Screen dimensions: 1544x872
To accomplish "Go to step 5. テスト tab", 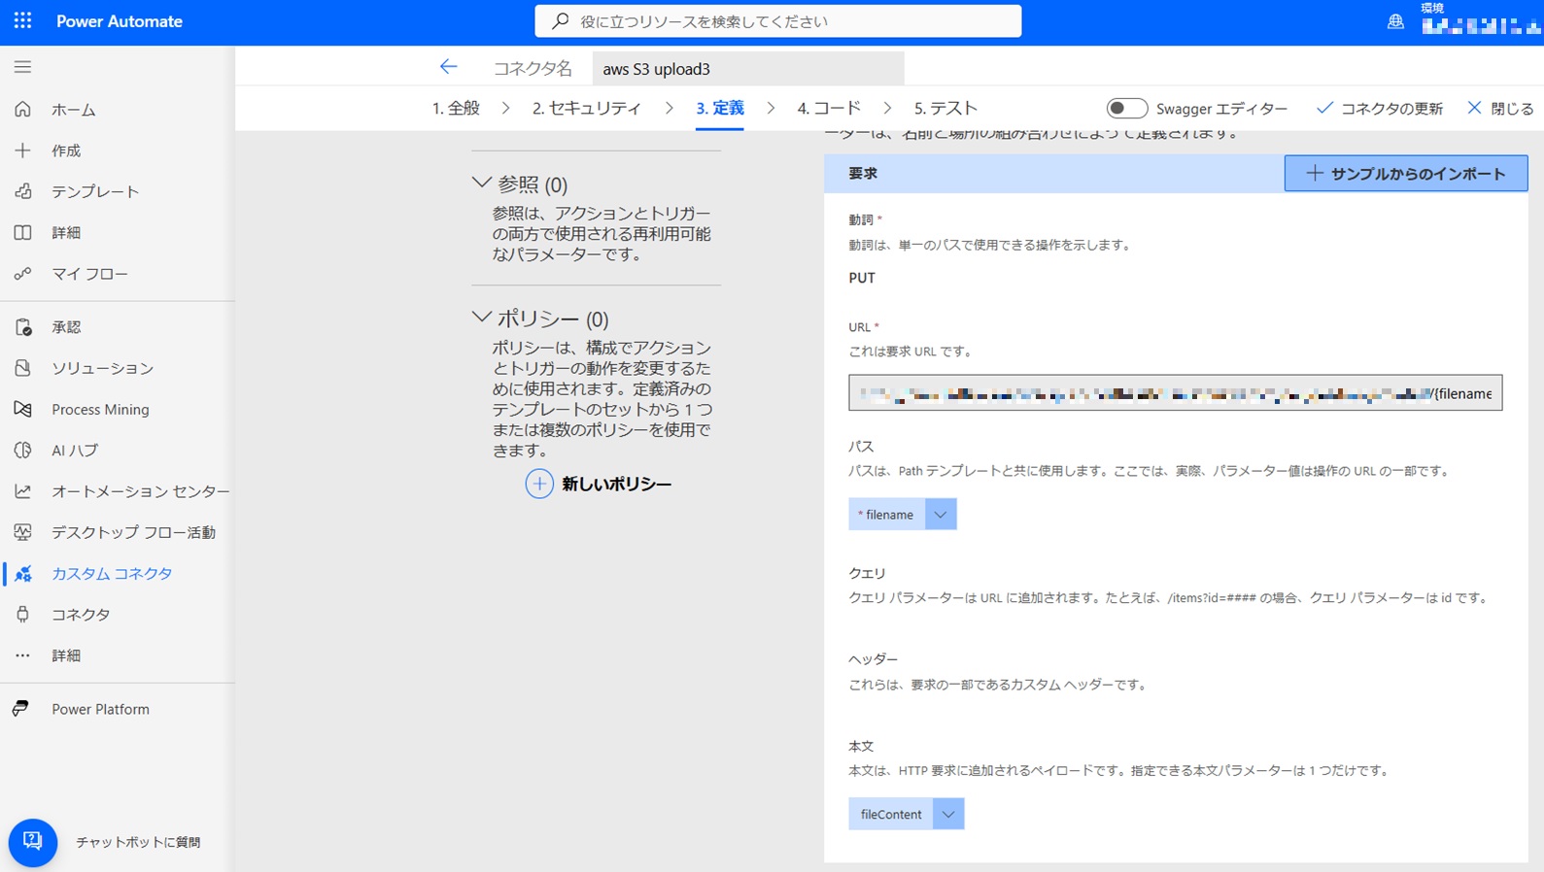I will coord(945,108).
